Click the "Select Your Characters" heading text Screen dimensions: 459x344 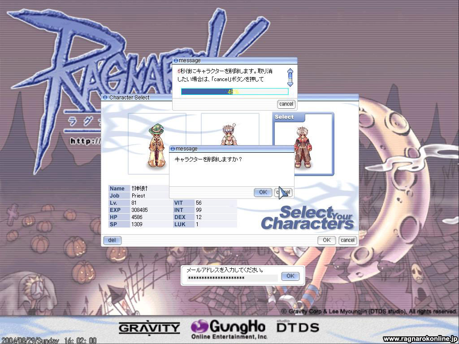(307, 218)
